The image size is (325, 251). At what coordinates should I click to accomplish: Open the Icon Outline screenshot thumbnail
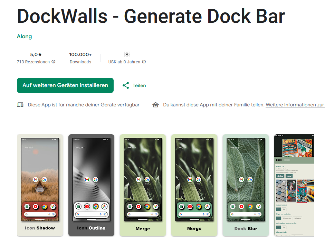[x=92, y=185]
